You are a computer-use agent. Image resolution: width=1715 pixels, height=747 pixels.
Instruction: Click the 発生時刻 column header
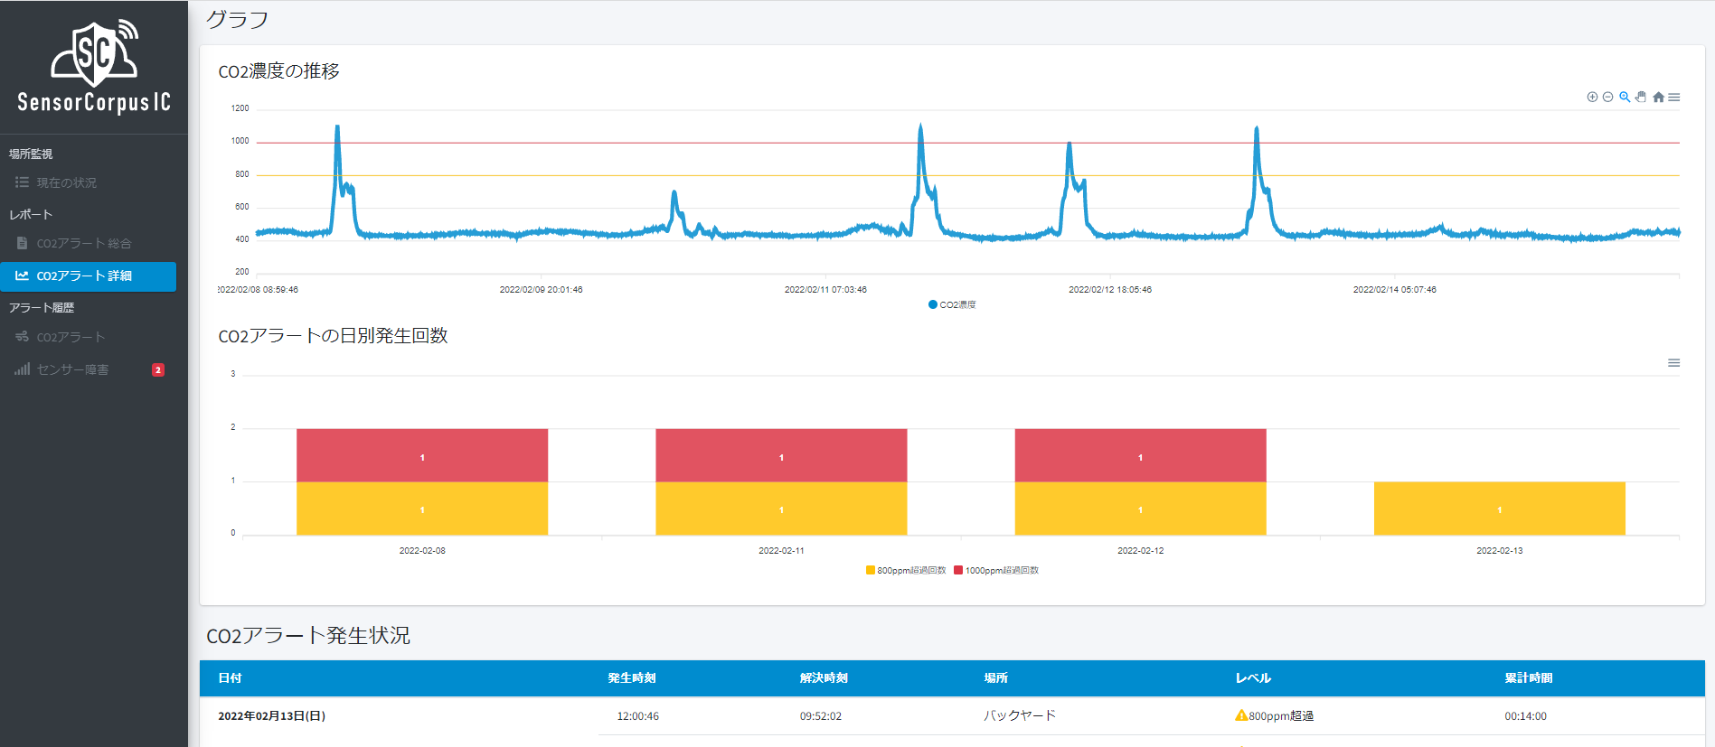click(x=632, y=678)
